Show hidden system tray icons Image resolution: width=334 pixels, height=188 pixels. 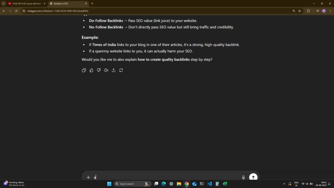(x=284, y=184)
